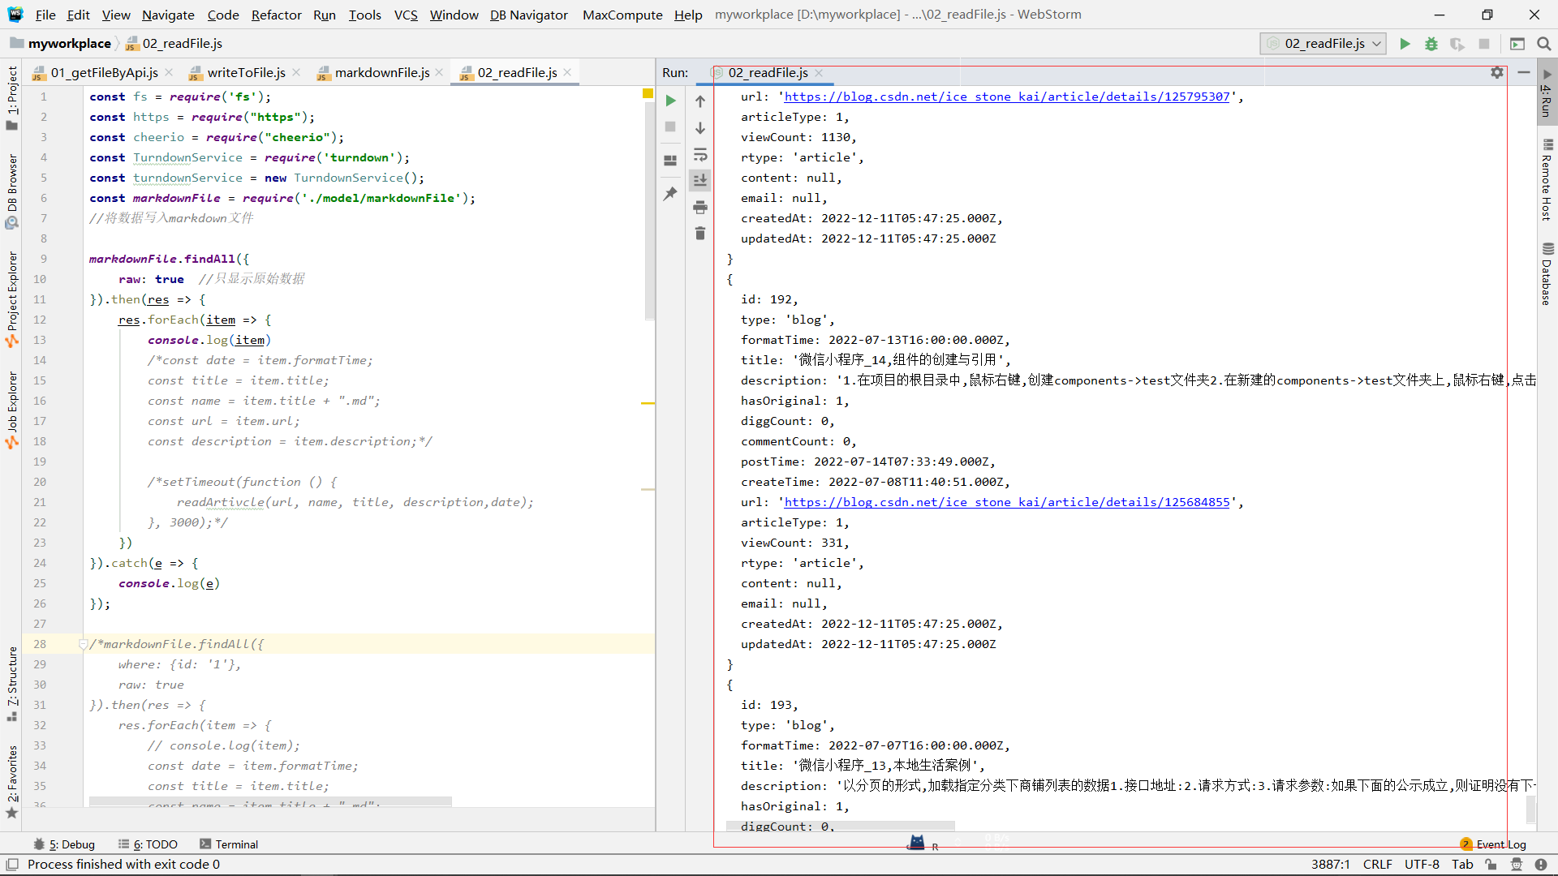Image resolution: width=1558 pixels, height=876 pixels.
Task: Click the error notification icon in the status bar
Action: (1541, 865)
